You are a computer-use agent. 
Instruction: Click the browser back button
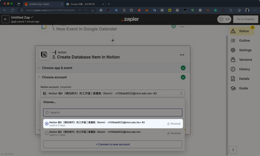[x=5, y=10]
